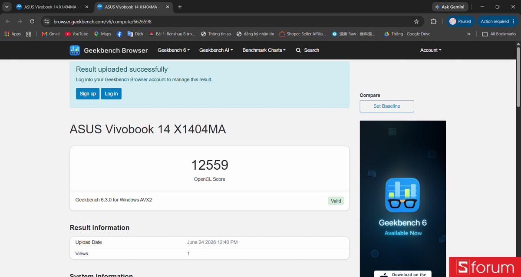
Task: Click the Geekbench Browser logo icon
Action: tap(75, 50)
